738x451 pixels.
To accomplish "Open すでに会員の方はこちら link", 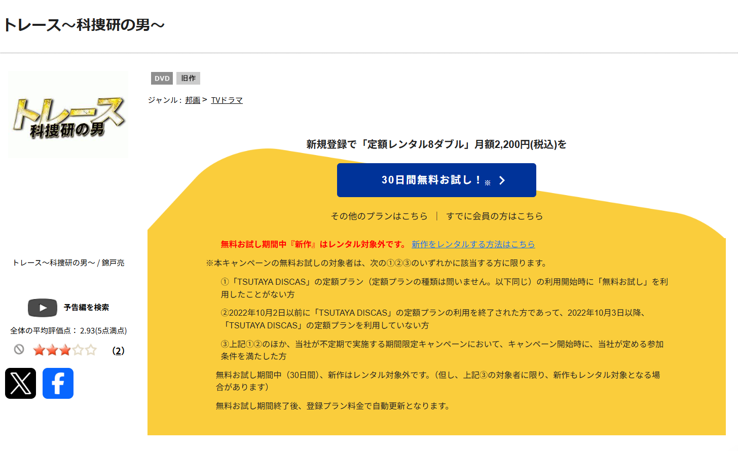I will coord(494,216).
